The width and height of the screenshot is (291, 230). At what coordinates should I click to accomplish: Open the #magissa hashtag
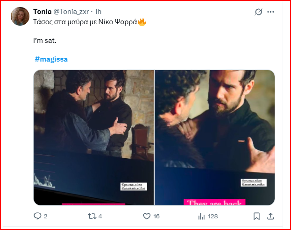(x=51, y=59)
